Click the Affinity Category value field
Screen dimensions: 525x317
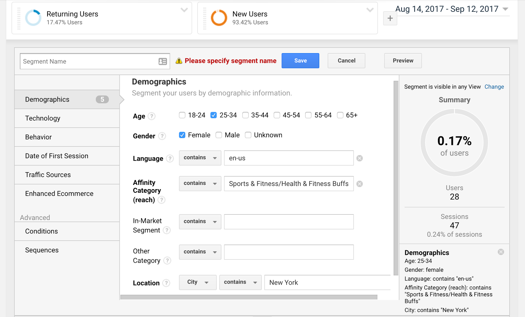289,184
